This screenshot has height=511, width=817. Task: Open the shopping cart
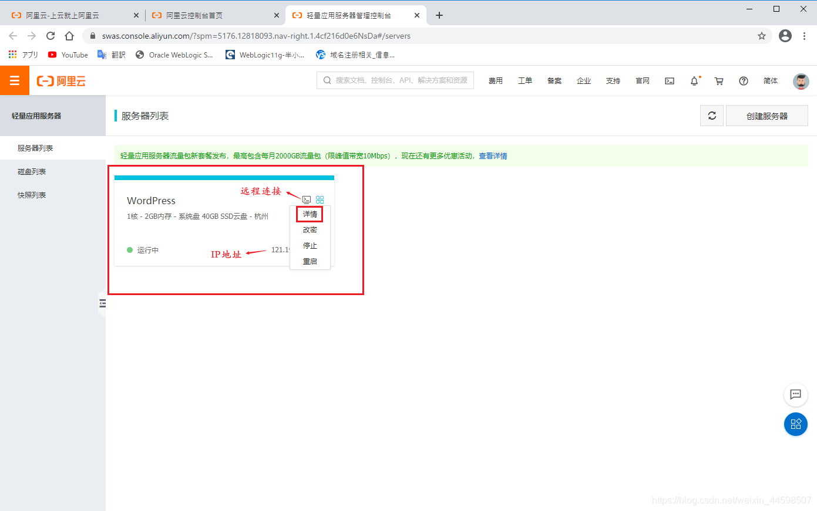(x=719, y=81)
